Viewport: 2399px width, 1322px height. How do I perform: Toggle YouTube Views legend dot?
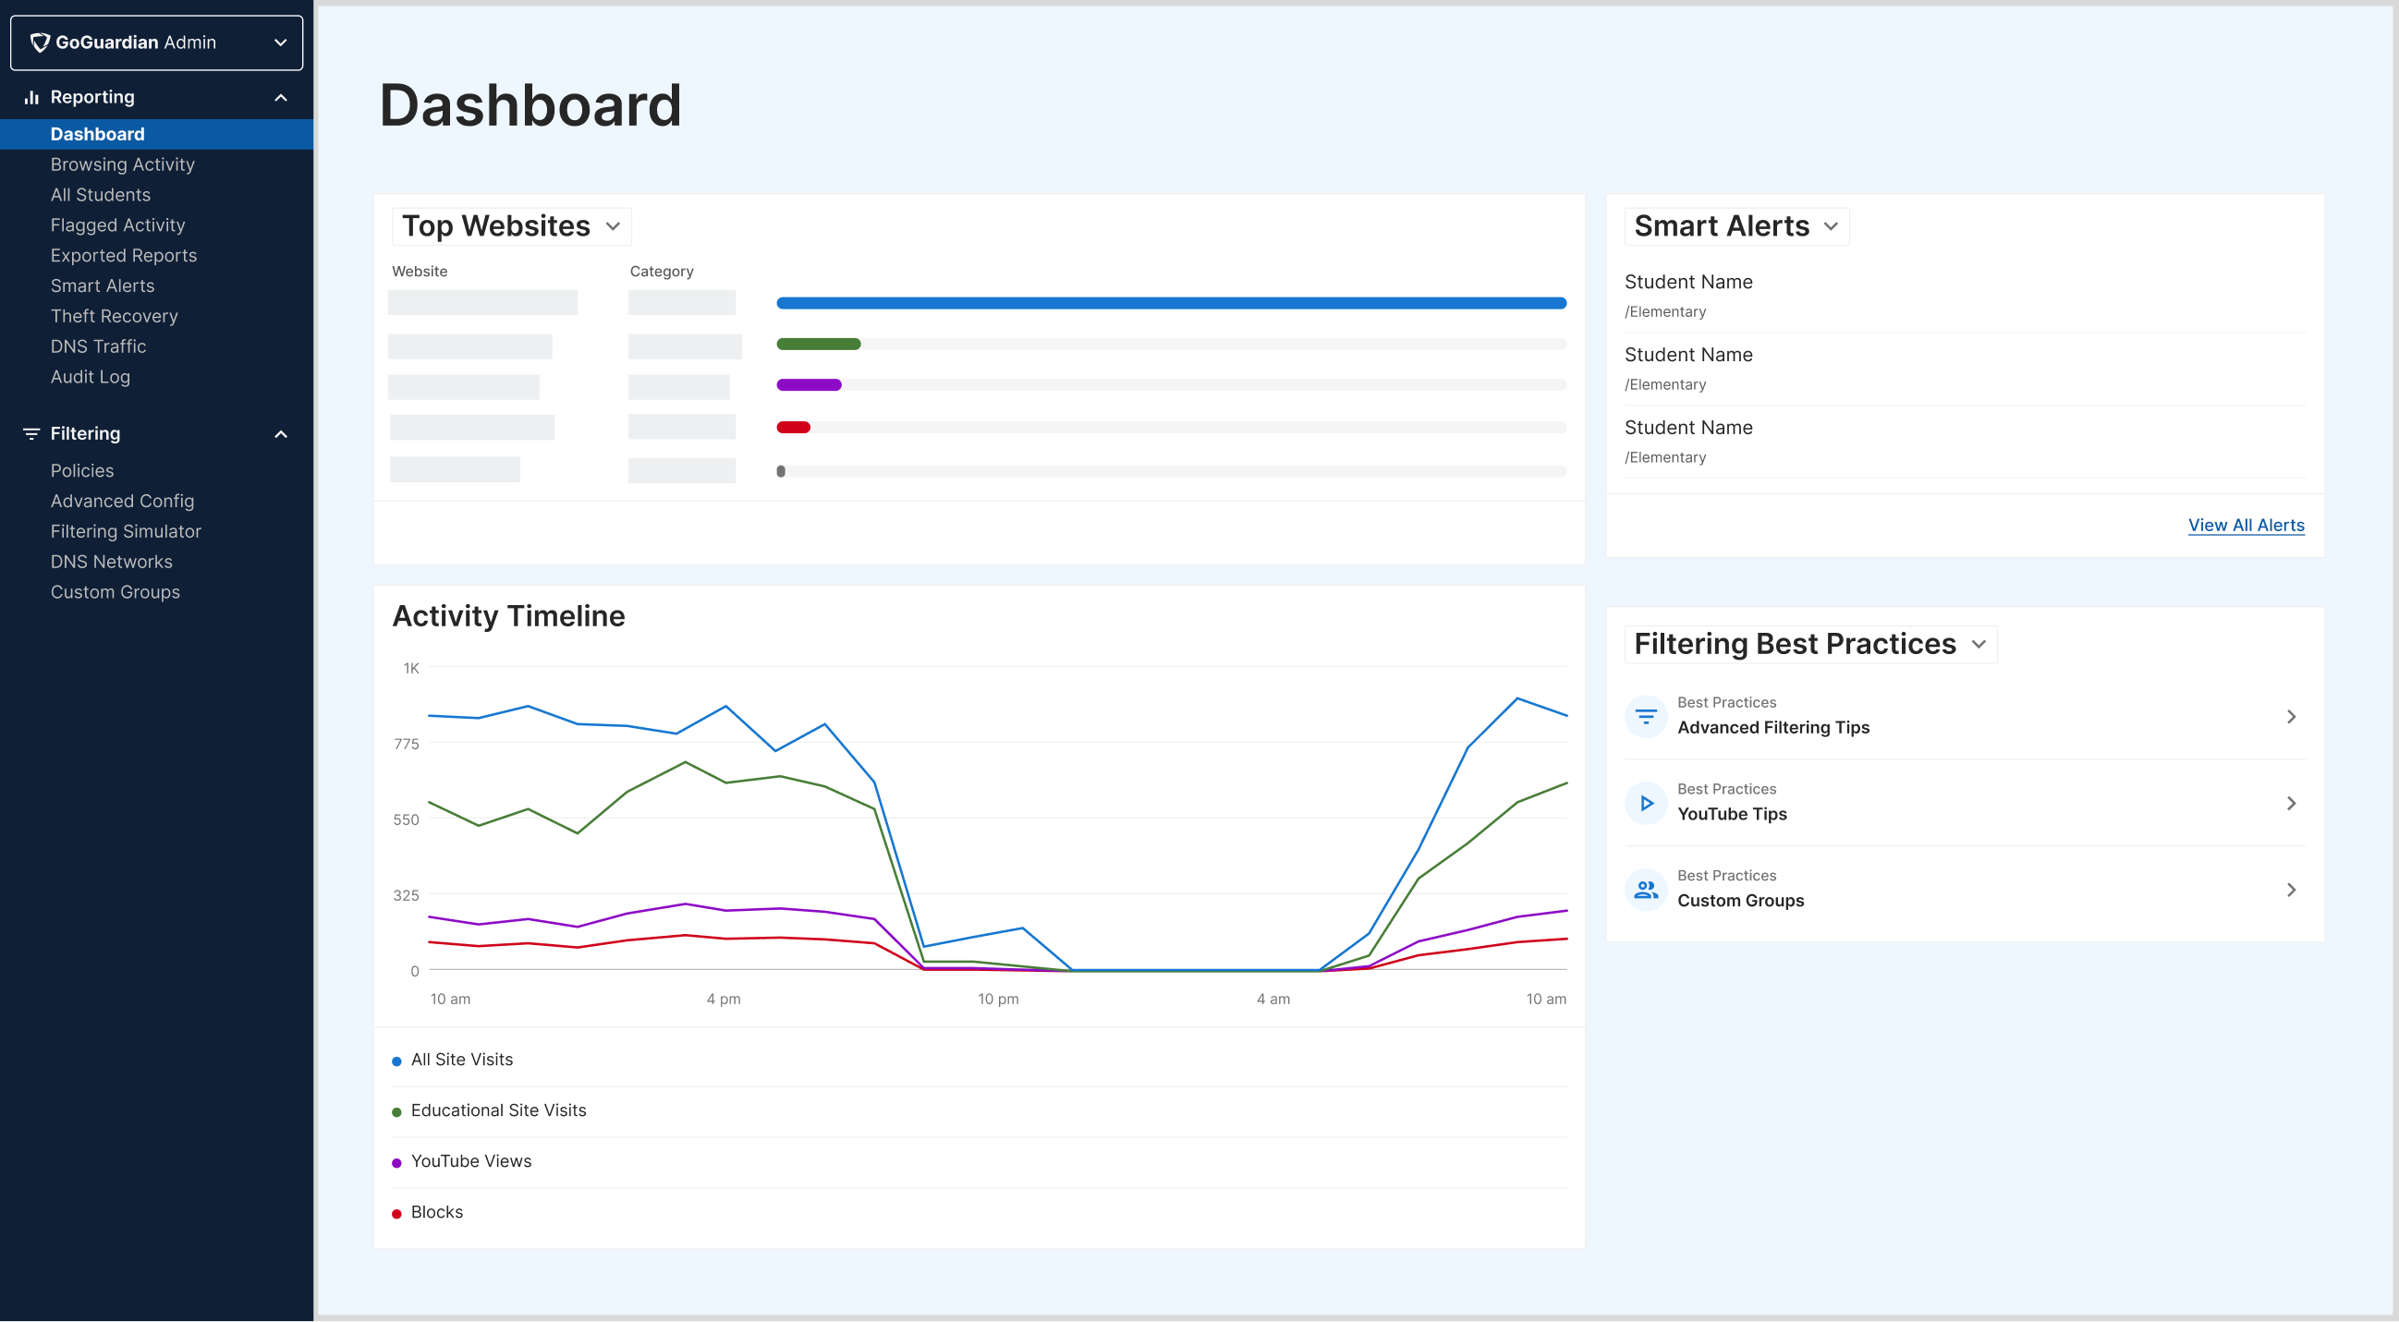point(396,1163)
